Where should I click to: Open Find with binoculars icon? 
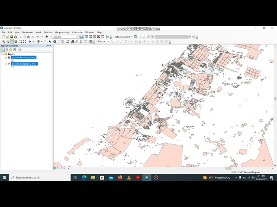click(x=73, y=41)
